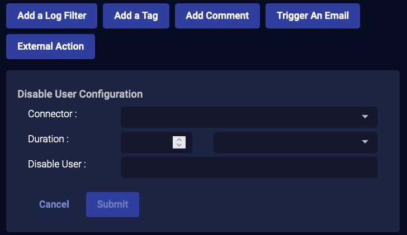The image size is (407, 235).
Task: Click the Add a Log Filter button
Action: point(52,16)
